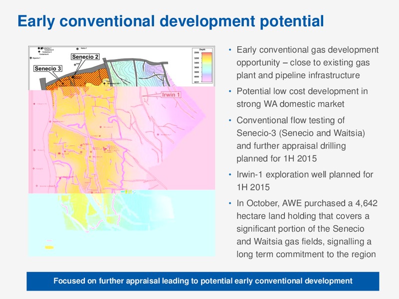
Task: Click the text 'and further appraisal drilling'
Action: click(291, 146)
